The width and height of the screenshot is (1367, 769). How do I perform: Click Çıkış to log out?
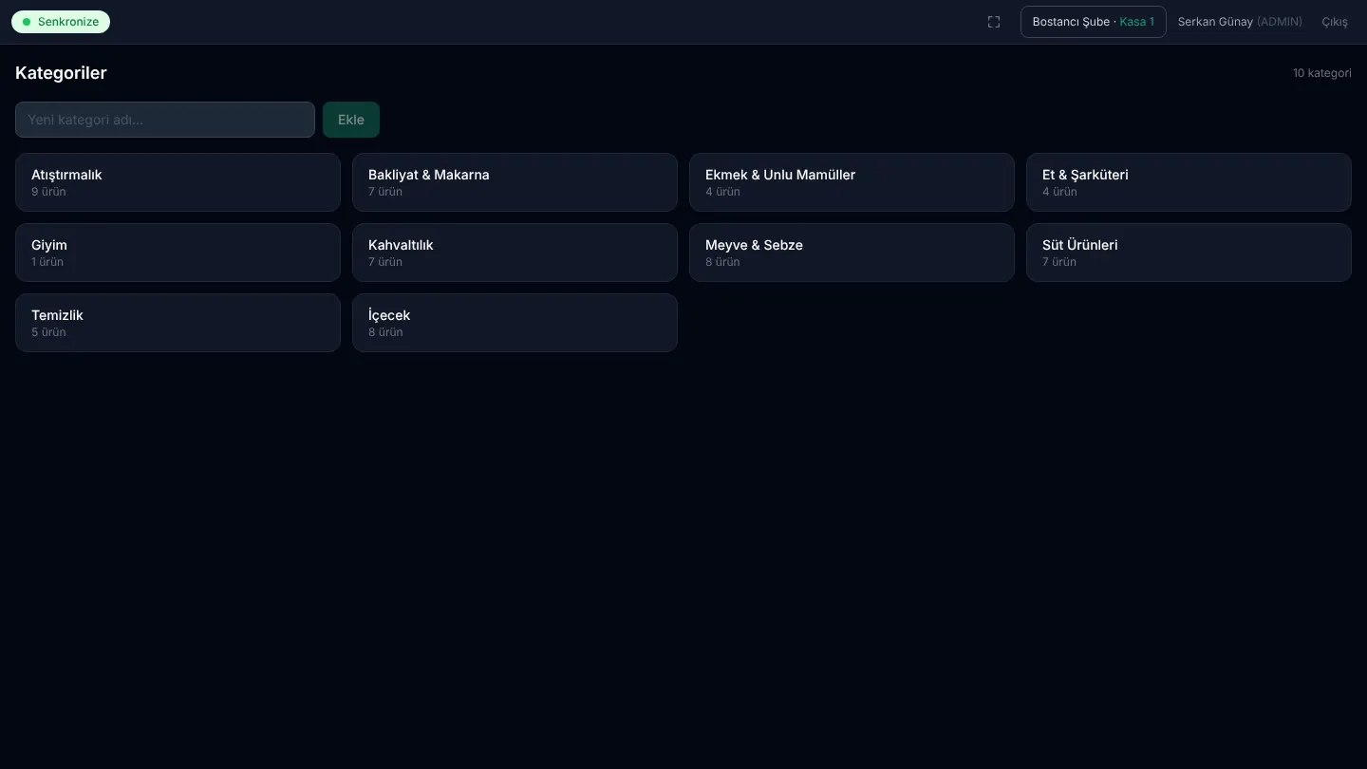1335,22
